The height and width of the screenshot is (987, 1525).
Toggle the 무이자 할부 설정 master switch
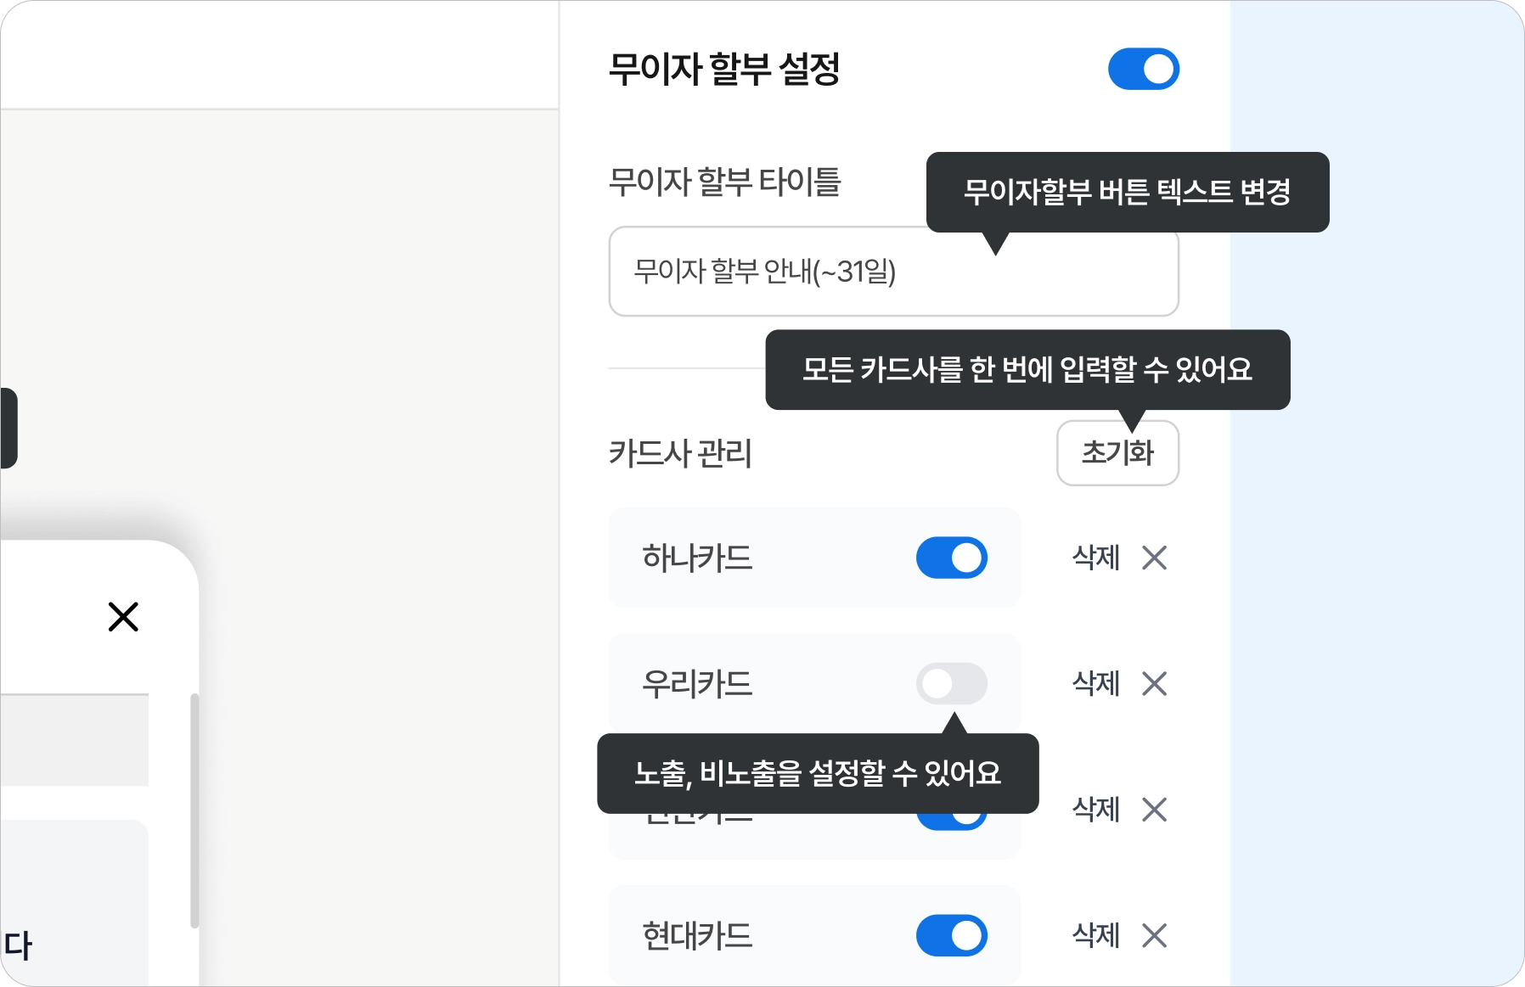[x=1143, y=69]
